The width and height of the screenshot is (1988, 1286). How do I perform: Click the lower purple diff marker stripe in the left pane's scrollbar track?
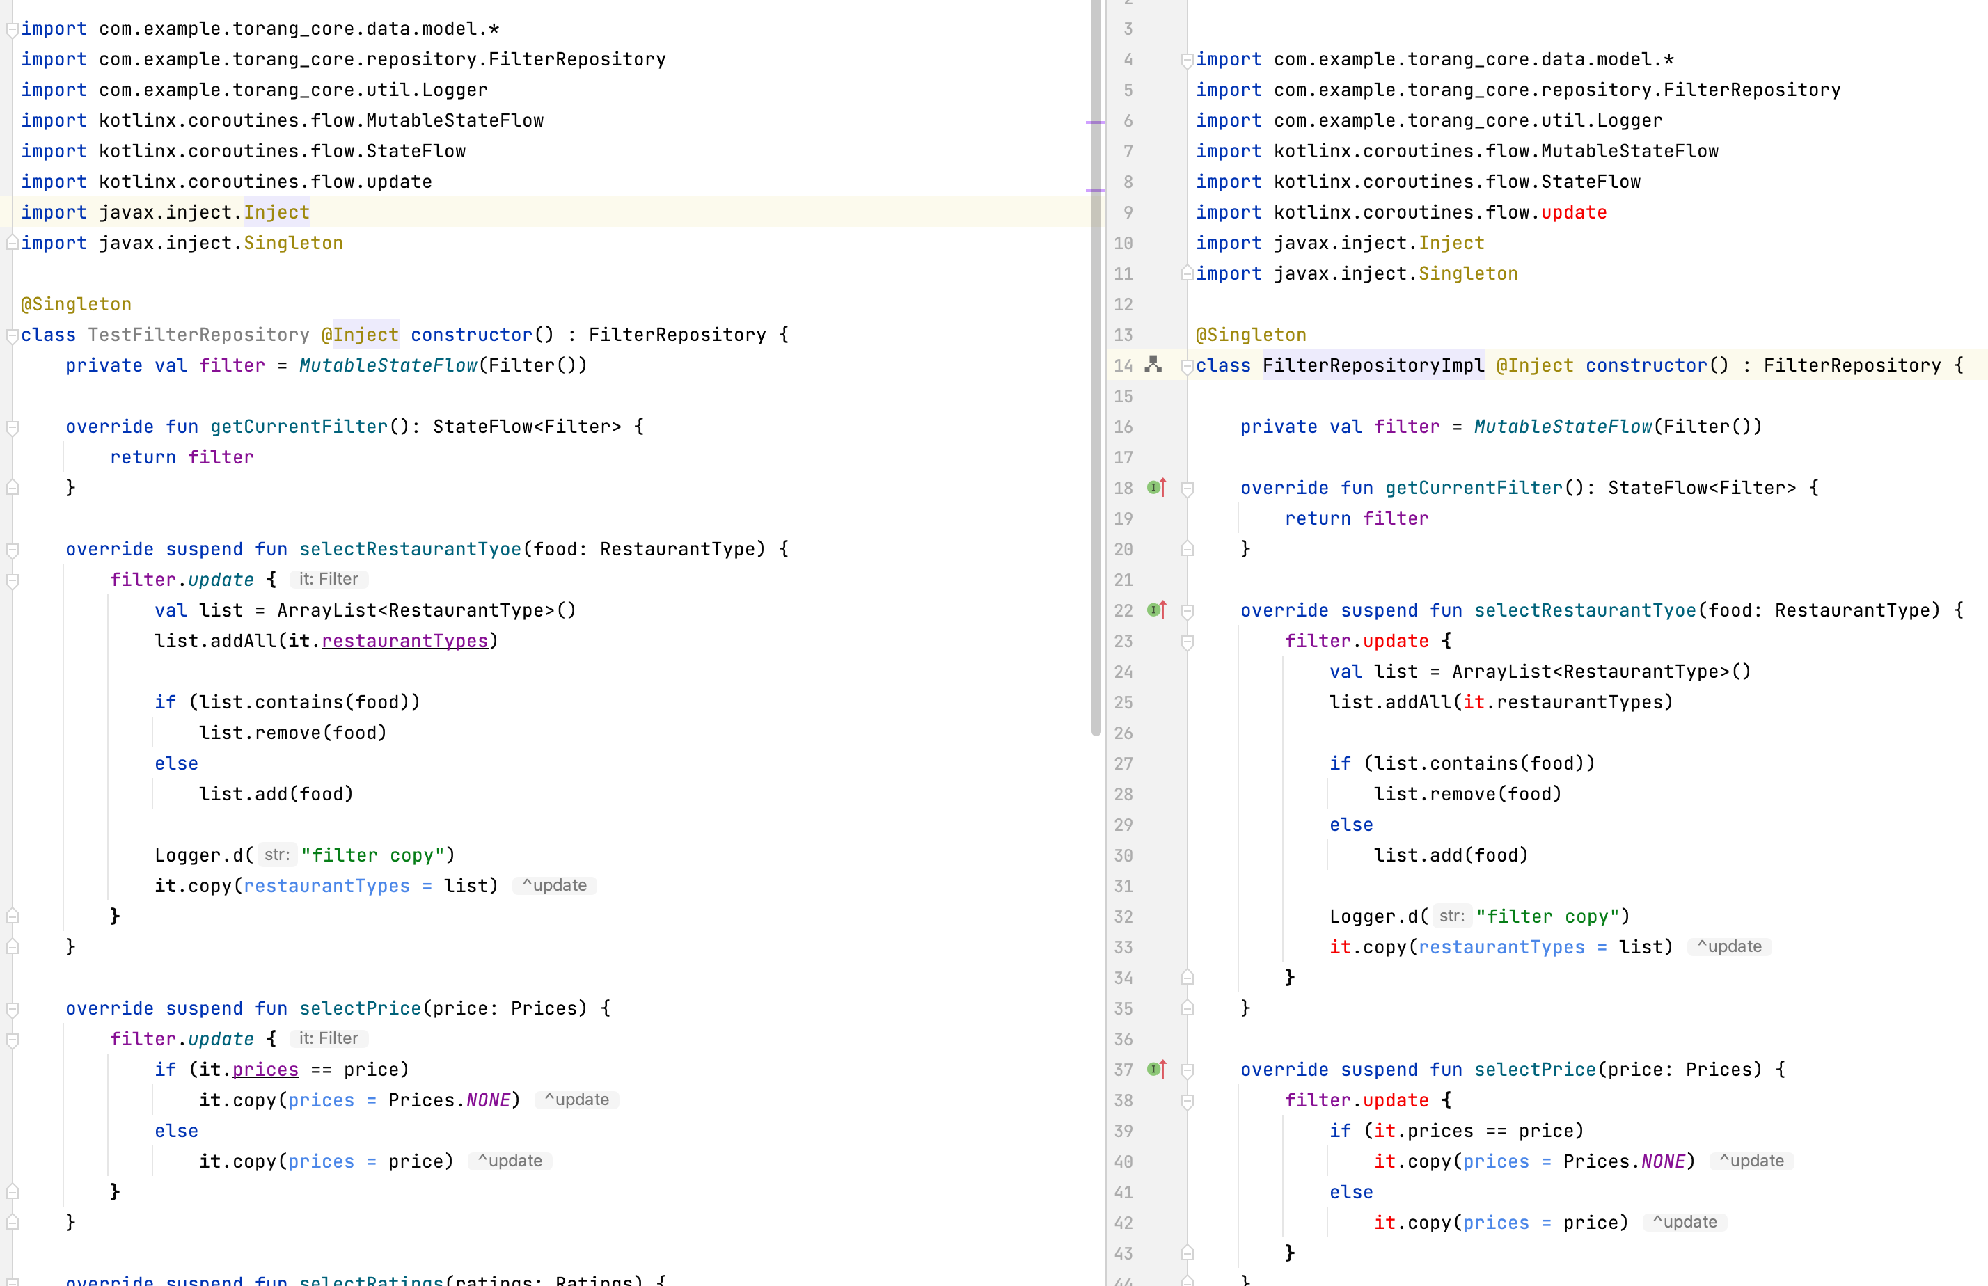tap(1095, 191)
